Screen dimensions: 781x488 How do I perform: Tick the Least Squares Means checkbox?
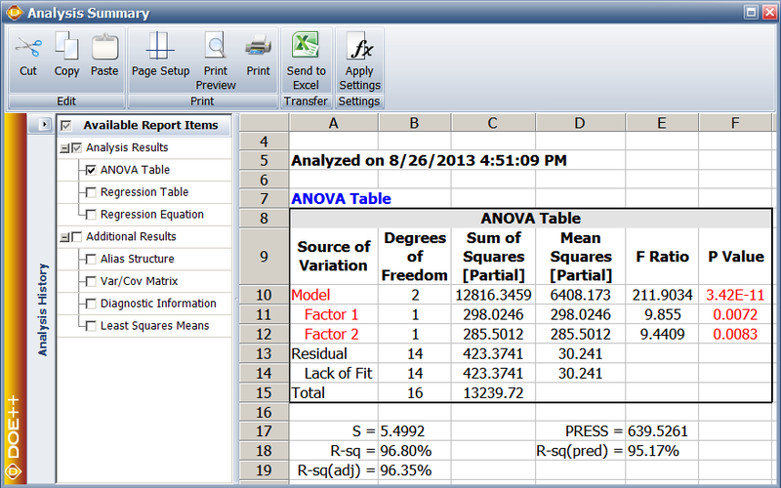91,326
